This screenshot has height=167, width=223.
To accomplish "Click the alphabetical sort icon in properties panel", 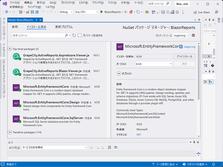I will point(210,82).
